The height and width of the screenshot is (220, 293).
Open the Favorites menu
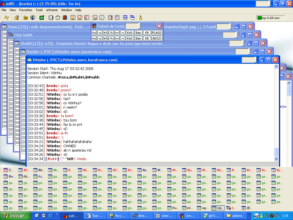pos(26,10)
